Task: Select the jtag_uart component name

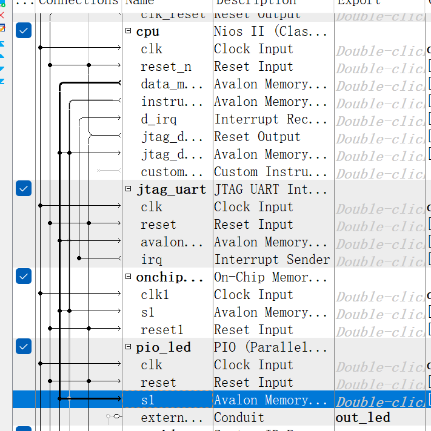Action: tap(171, 189)
